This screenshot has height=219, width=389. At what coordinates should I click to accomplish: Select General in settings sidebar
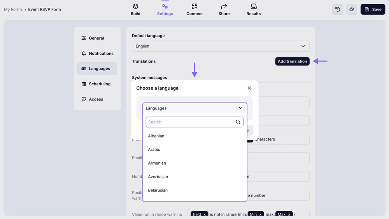[x=96, y=38]
